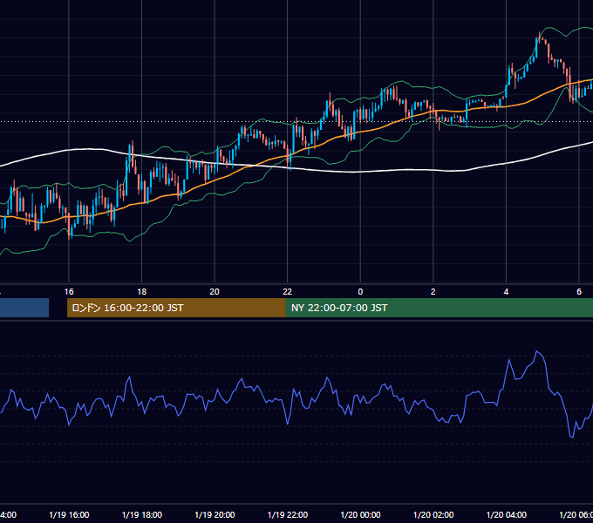Screen dimensions: 593x523
Task: Click the upper axis hour label 2
Action: pyautogui.click(x=433, y=291)
